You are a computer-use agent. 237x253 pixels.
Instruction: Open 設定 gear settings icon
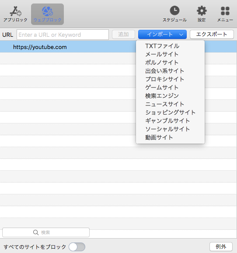tap(202, 11)
